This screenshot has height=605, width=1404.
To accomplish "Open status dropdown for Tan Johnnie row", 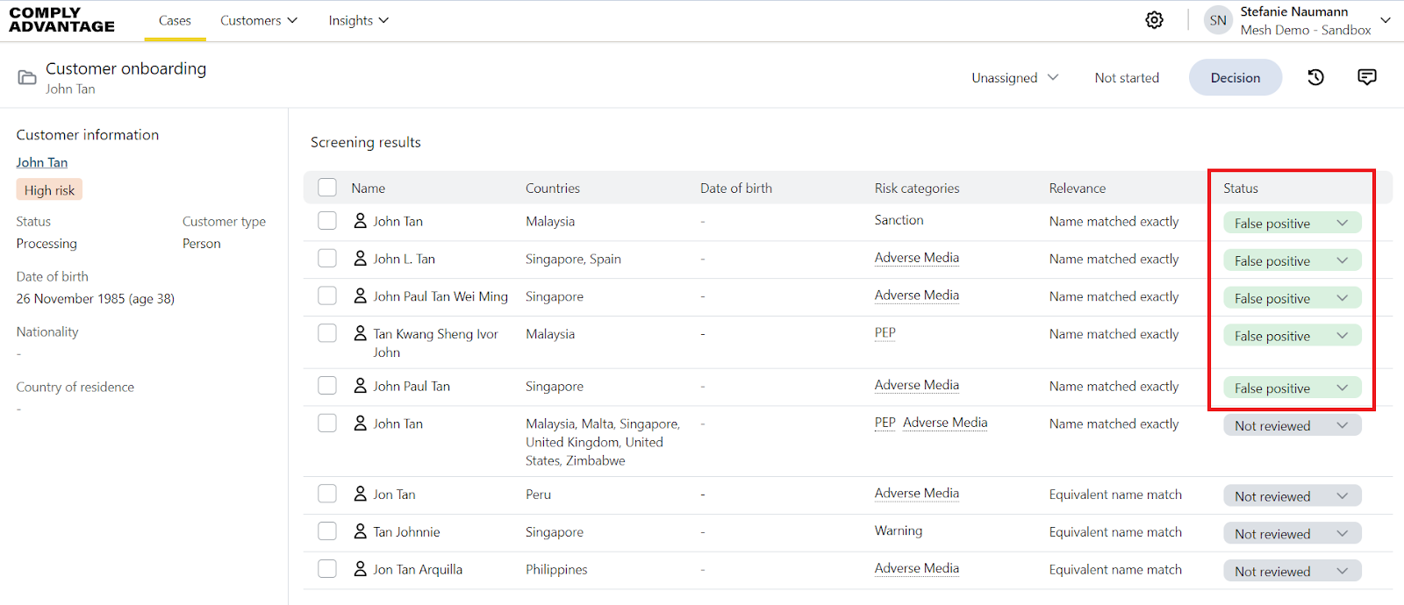I will 1292,533.
